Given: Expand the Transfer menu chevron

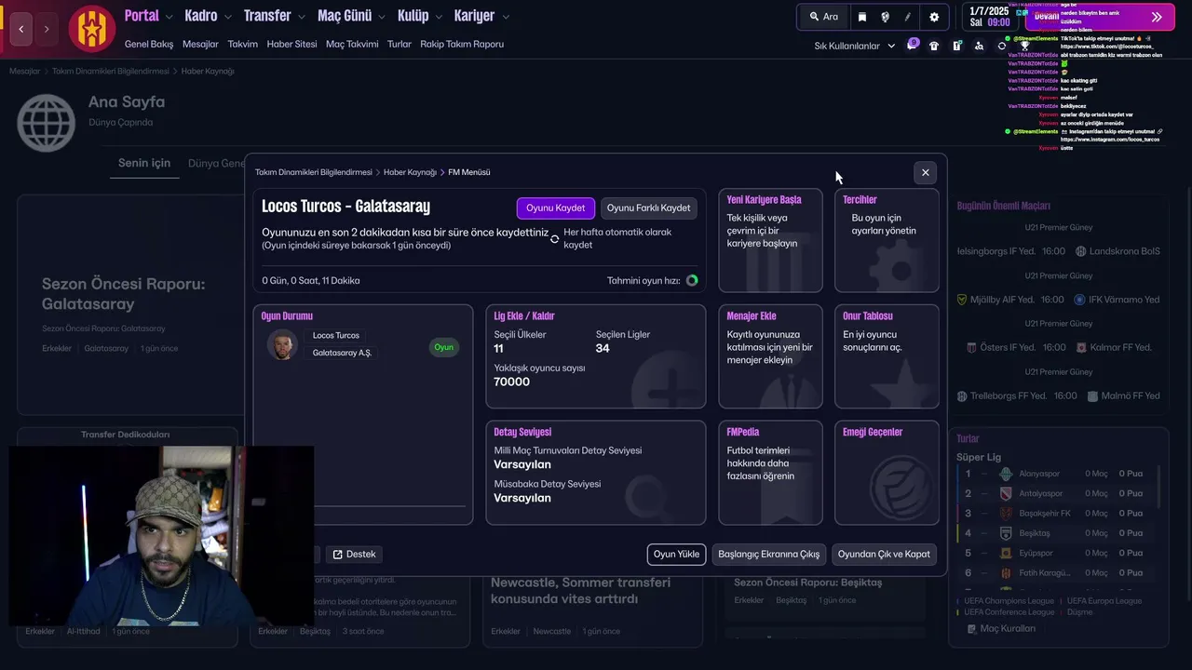Looking at the screenshot, I should [x=301, y=17].
